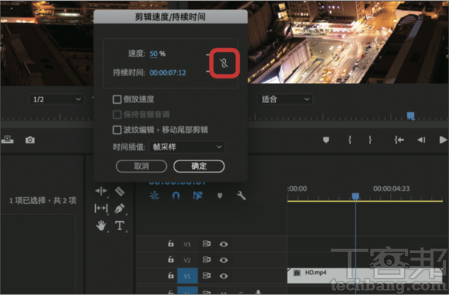Open the 适合 zoom level dropdown
The image size is (449, 295).
(x=285, y=99)
